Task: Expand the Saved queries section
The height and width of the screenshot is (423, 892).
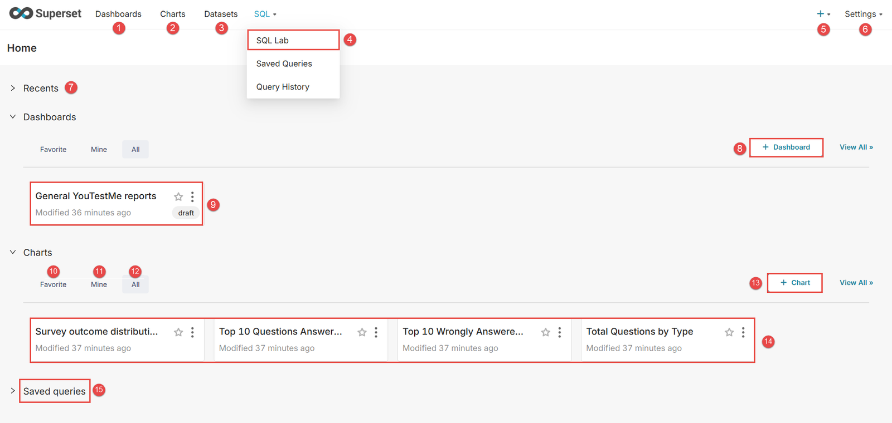Action: [x=54, y=391]
